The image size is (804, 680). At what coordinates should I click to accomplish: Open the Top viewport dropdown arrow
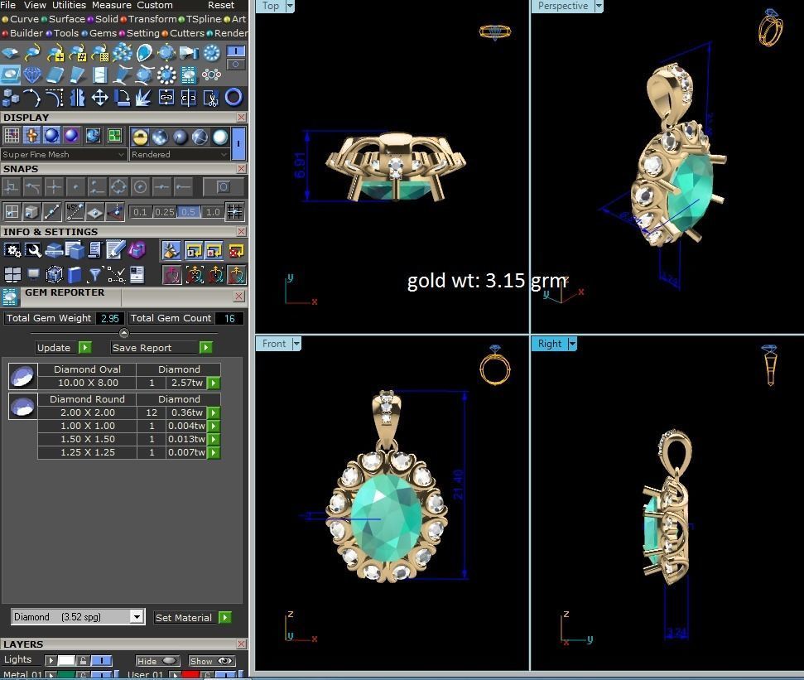290,6
